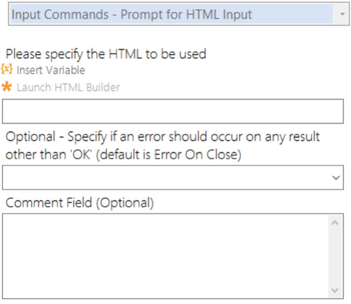Screen dimensions: 351x304
Task: Click the Insert Variable link text
Action: pos(51,70)
